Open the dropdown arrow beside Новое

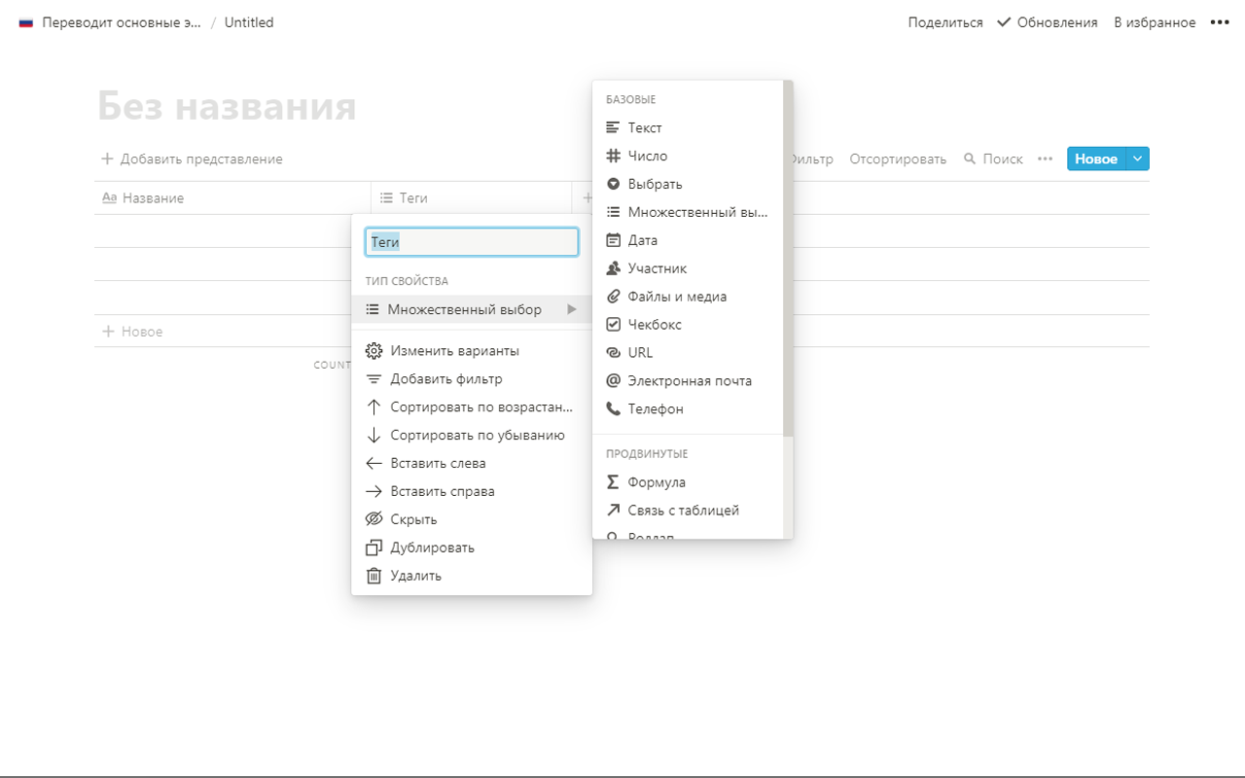pos(1138,159)
